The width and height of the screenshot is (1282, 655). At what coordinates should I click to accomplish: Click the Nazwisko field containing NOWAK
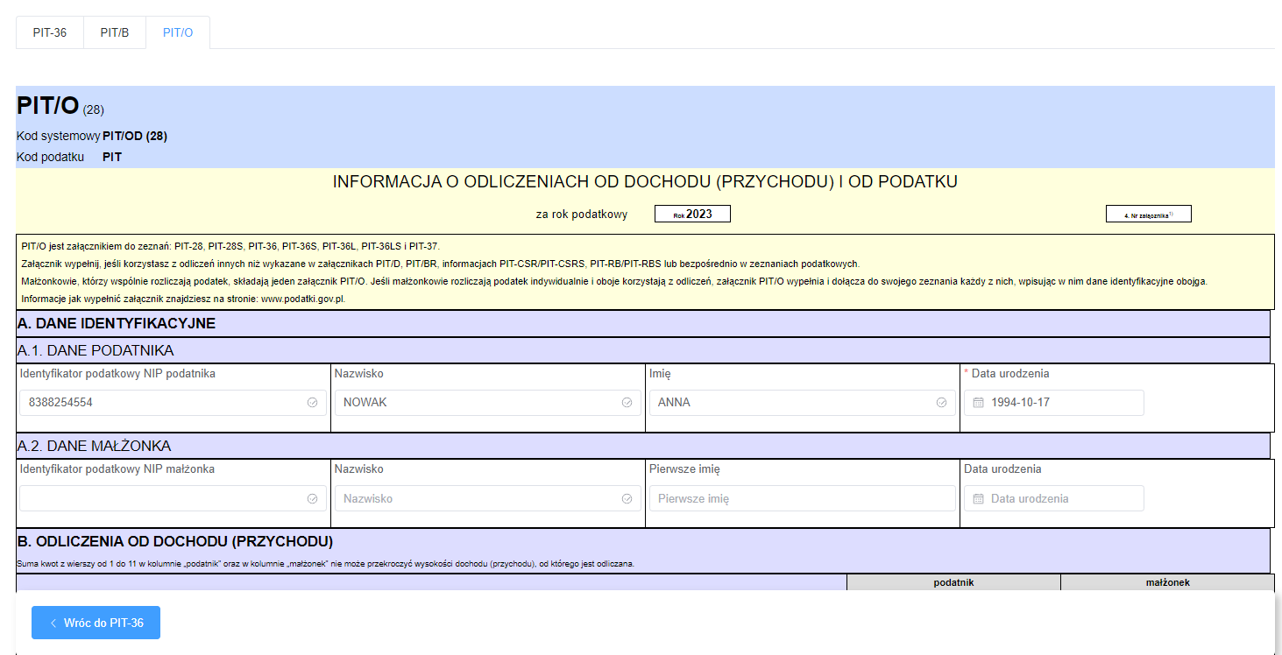tap(486, 403)
